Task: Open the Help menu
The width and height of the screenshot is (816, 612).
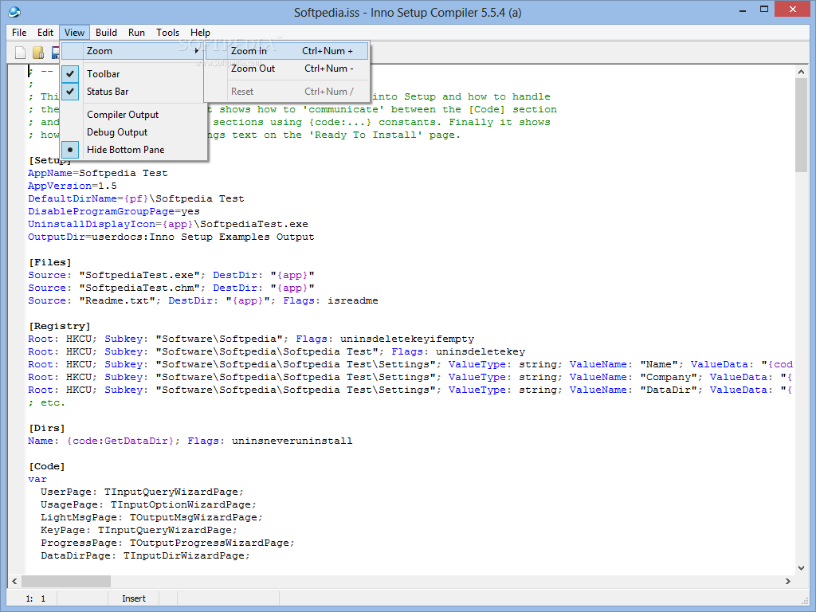Action: coord(200,32)
